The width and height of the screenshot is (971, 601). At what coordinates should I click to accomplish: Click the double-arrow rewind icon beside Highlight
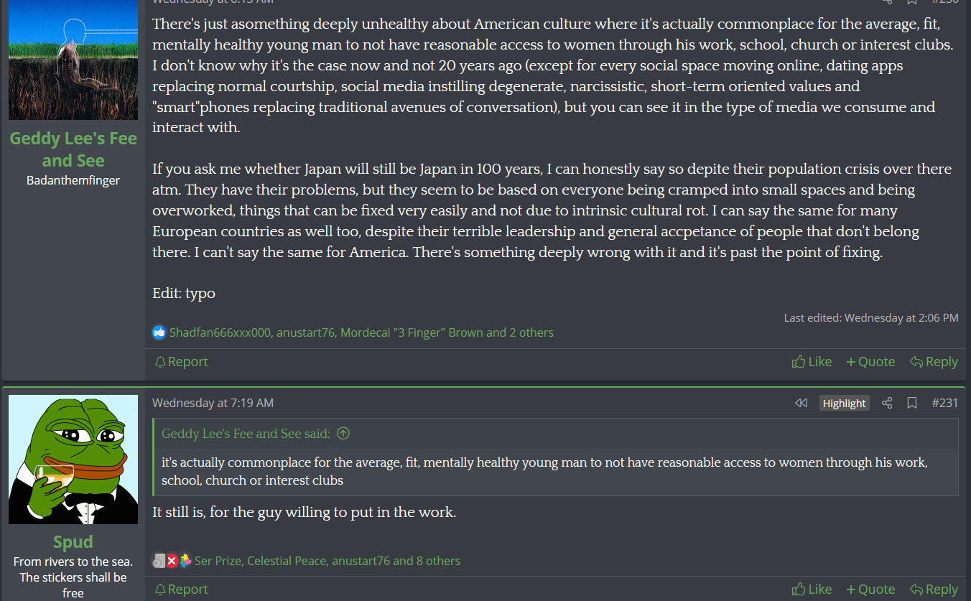tap(801, 403)
